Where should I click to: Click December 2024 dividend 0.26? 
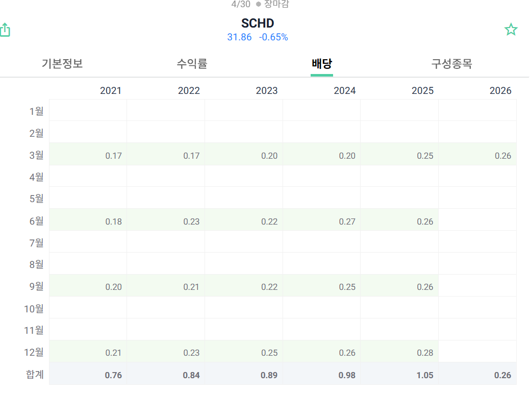point(347,353)
